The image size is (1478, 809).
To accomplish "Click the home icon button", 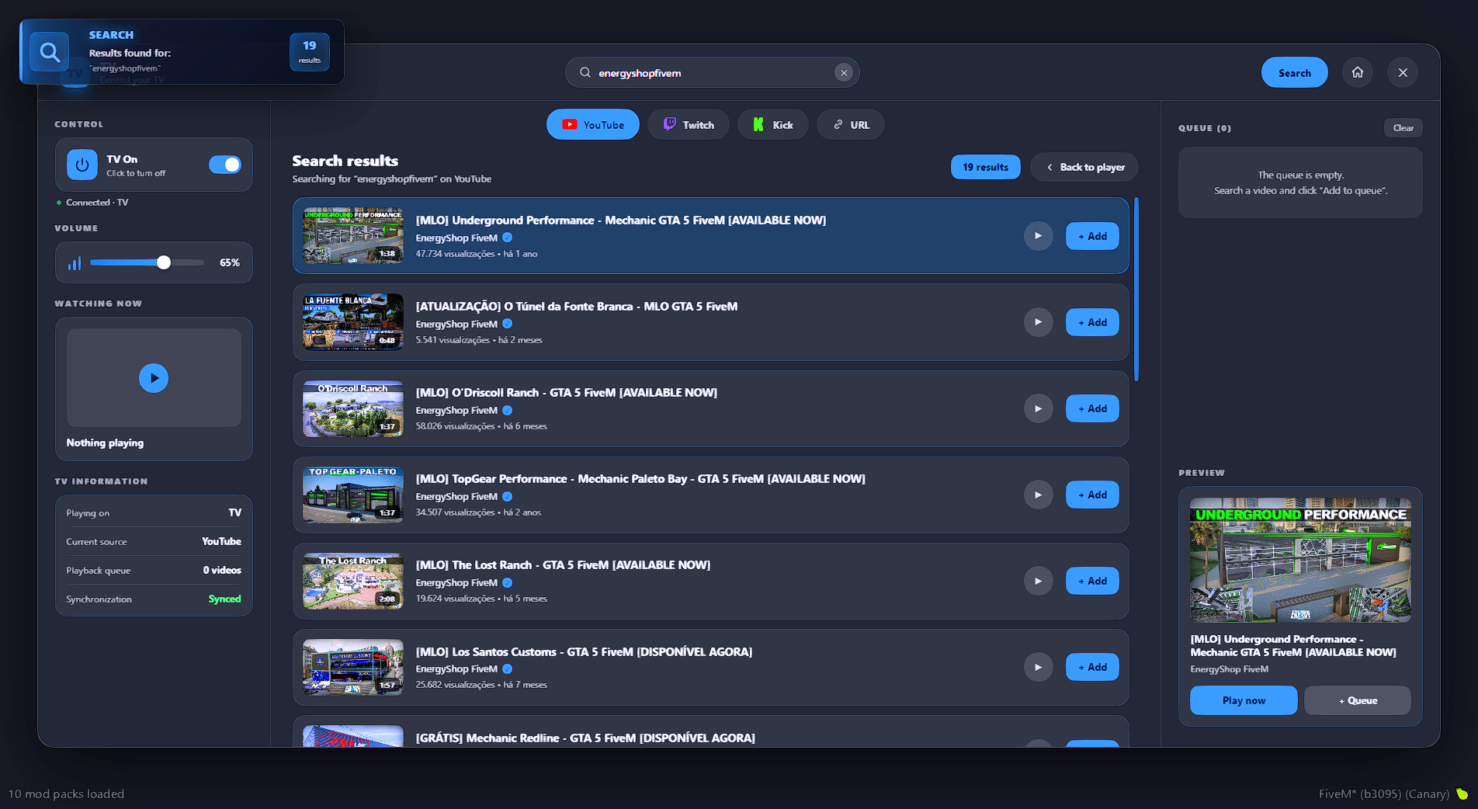I will [1358, 72].
